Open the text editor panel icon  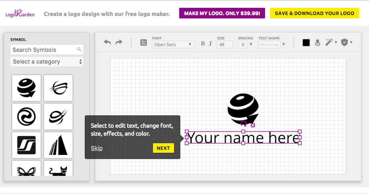(x=144, y=43)
